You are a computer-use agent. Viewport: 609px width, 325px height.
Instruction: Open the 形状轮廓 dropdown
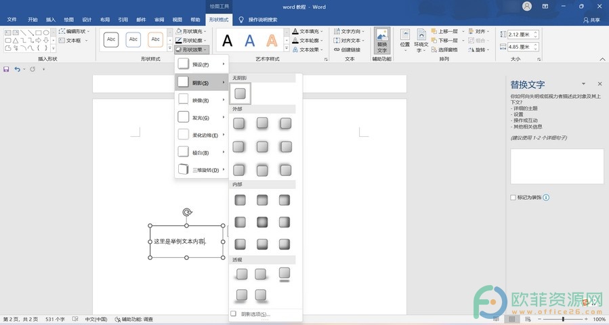click(x=191, y=41)
